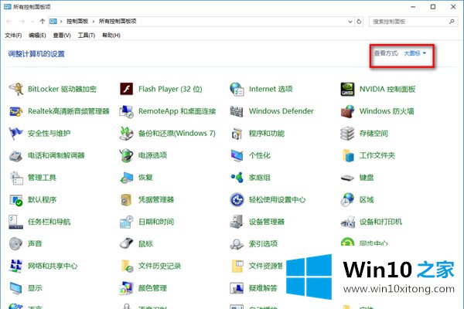This screenshot has width=464, height=309.
Task: Go up one level with up arrow
Action: (43, 22)
